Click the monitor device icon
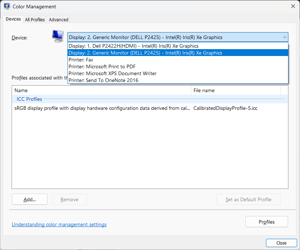This screenshot has width=300, height=250. pos(57,36)
